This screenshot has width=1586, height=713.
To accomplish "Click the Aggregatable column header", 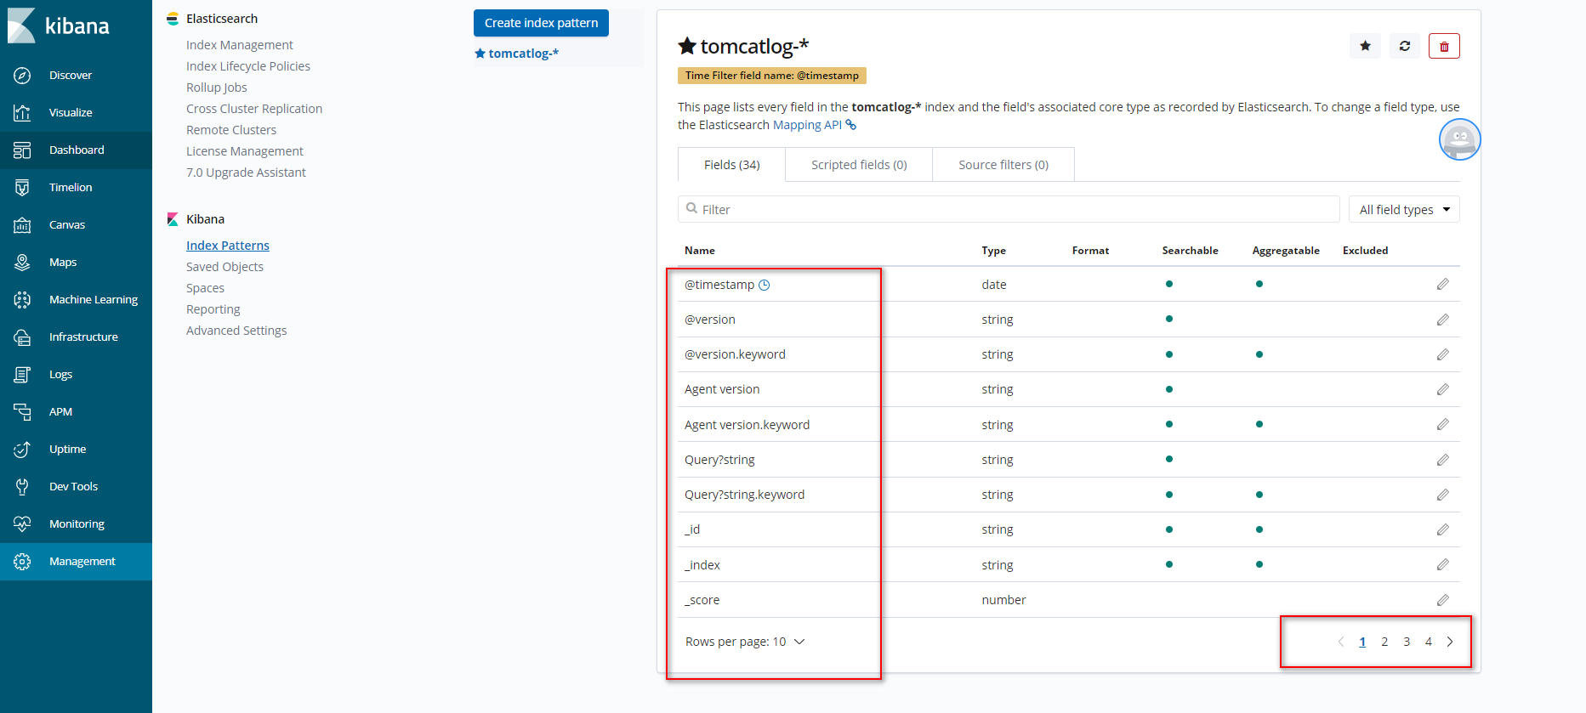I will 1286,251.
